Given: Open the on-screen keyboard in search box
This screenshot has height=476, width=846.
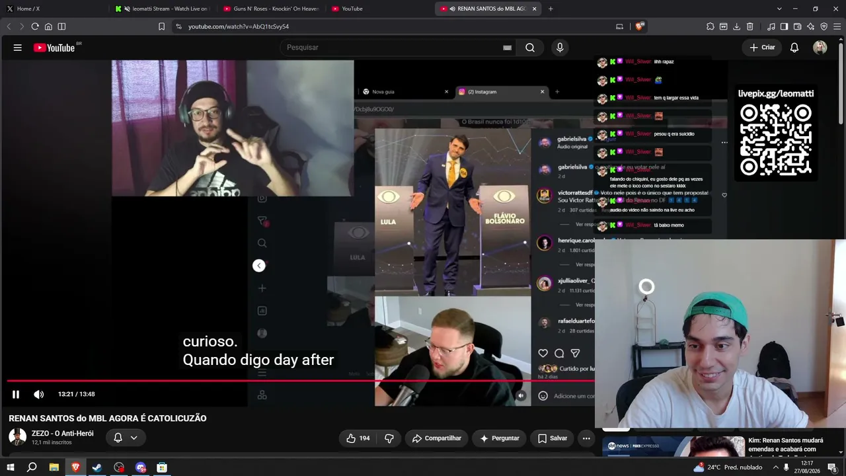Looking at the screenshot, I should point(507,48).
